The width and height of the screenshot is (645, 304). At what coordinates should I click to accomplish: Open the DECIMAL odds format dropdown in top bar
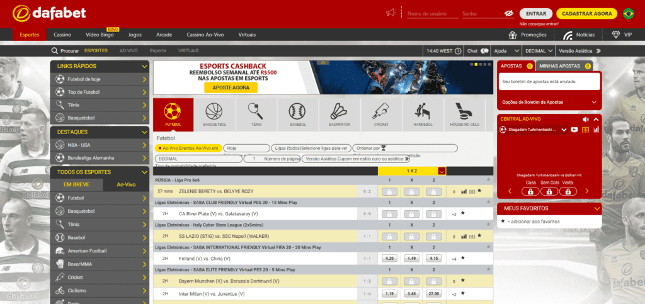pos(539,52)
